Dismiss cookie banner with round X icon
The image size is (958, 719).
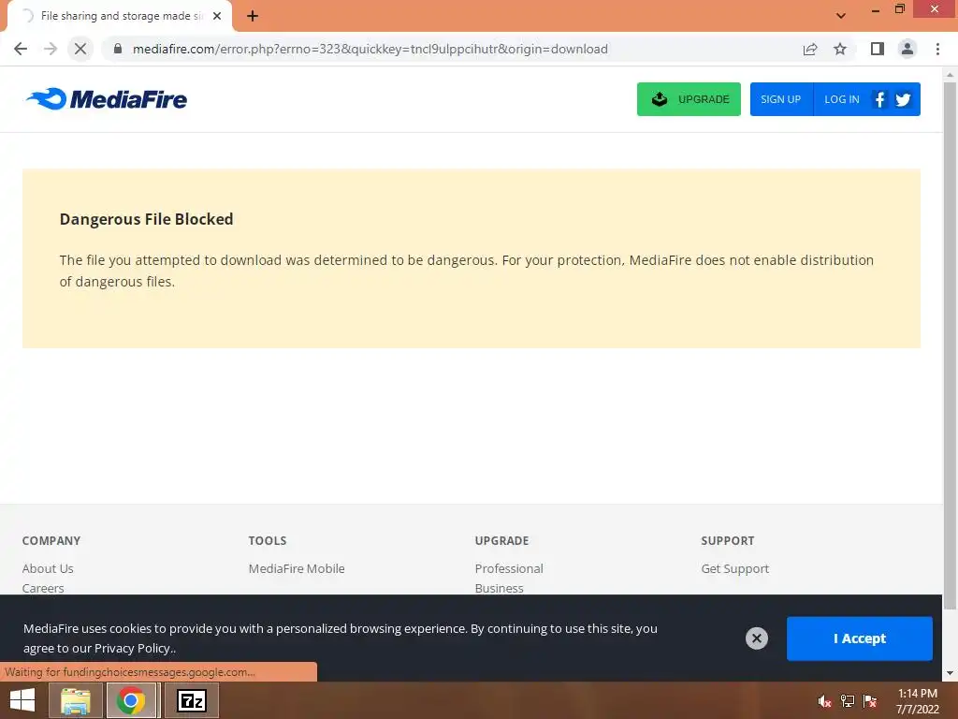[x=756, y=638]
